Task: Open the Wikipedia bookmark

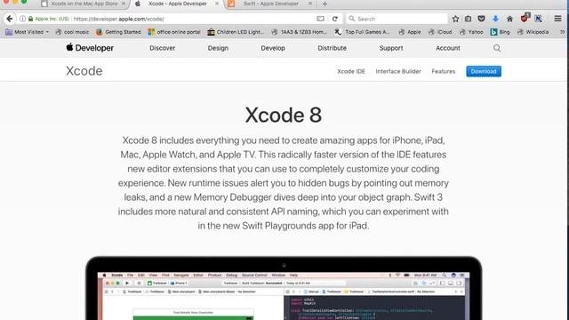Action: 533,32
